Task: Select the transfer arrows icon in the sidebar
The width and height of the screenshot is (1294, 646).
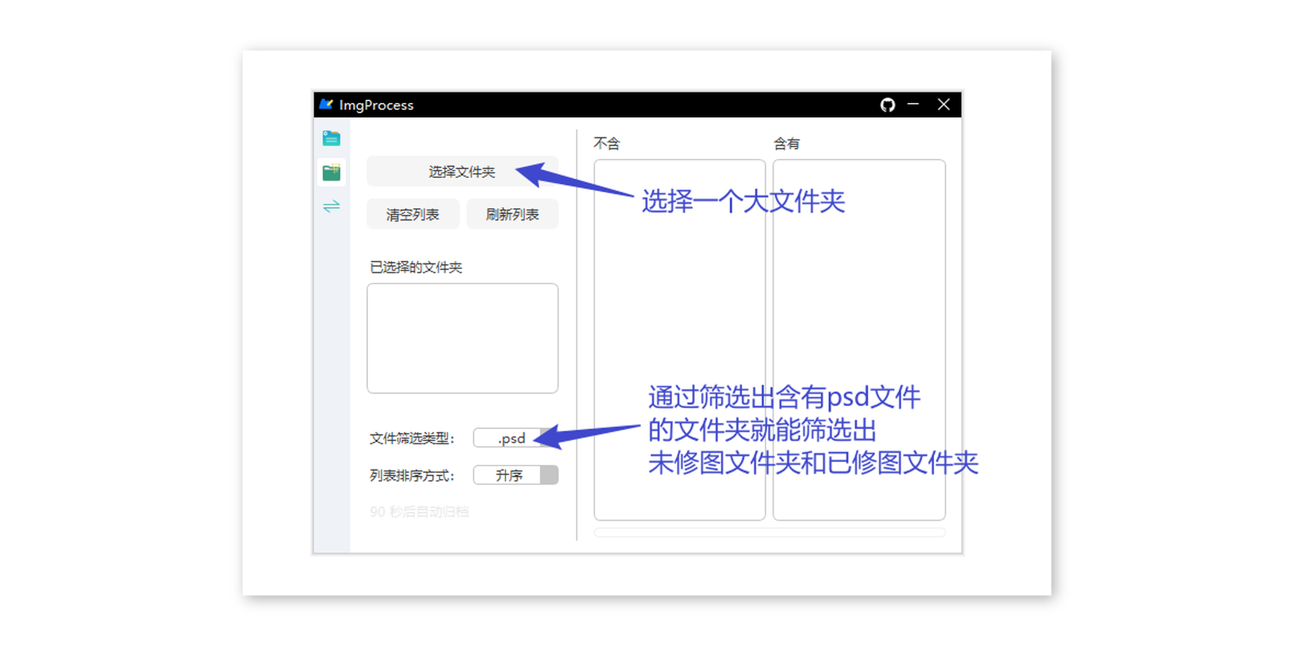Action: pos(331,206)
